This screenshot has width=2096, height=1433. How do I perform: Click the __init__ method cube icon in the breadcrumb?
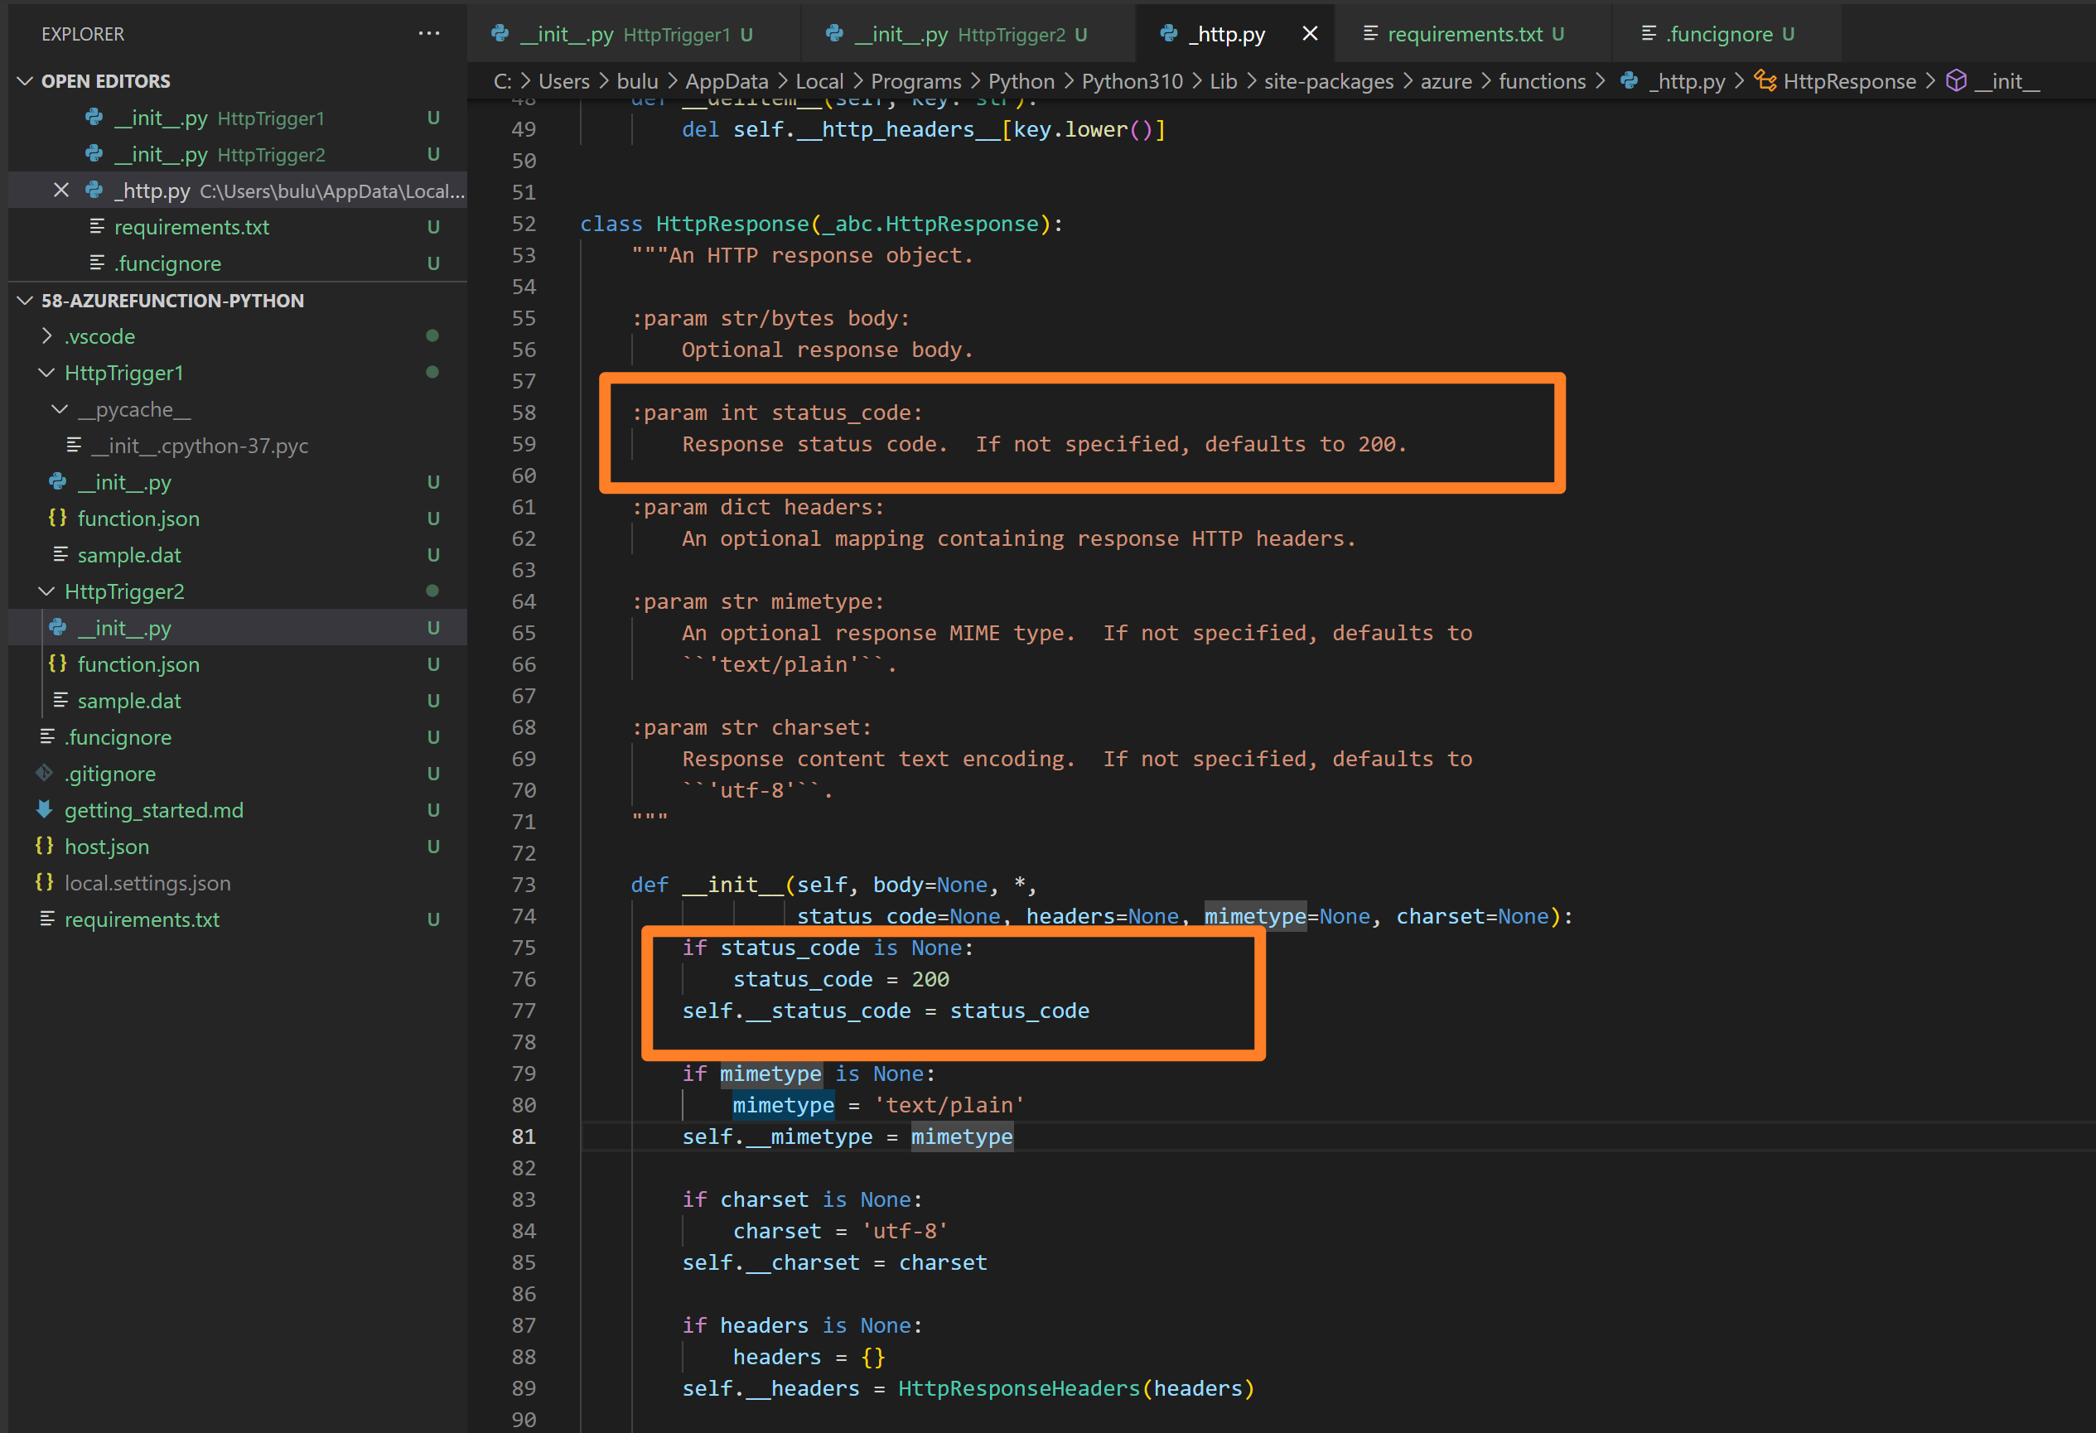point(1955,81)
